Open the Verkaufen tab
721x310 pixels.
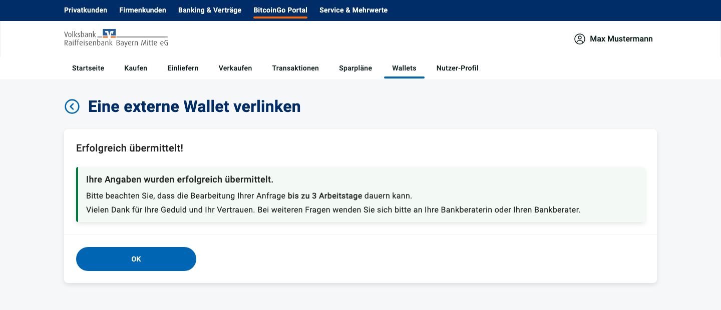235,68
